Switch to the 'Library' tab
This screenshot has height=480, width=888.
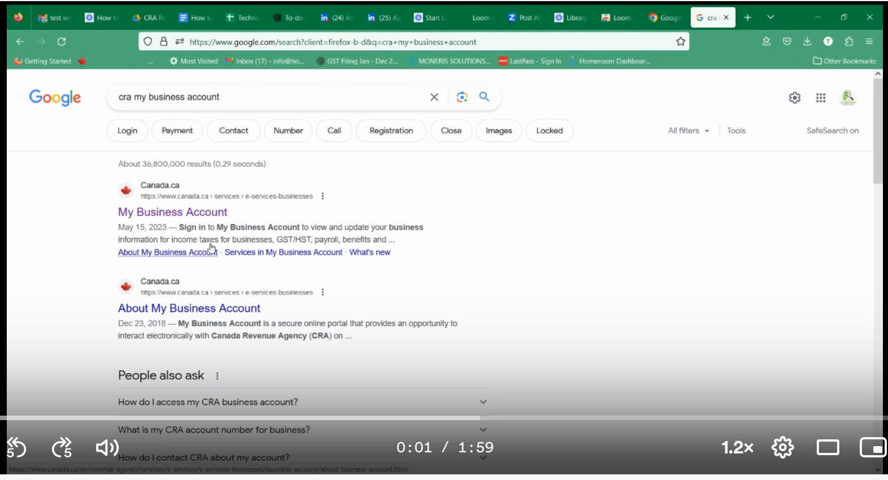[571, 18]
